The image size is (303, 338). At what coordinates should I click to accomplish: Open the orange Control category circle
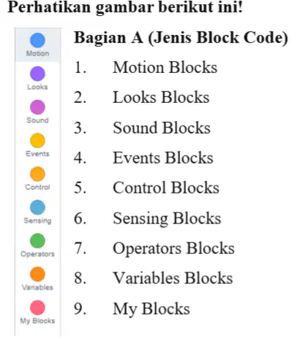37,174
